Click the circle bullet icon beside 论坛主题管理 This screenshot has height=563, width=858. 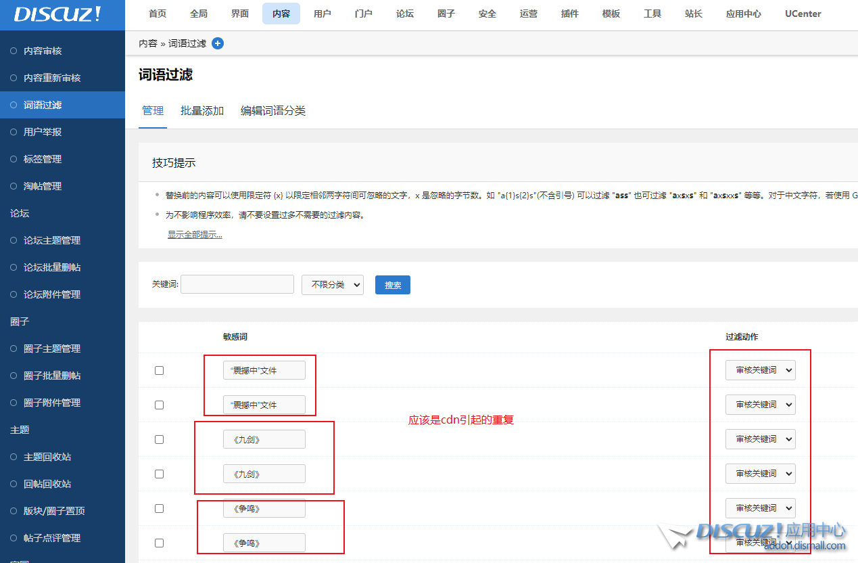[14, 240]
